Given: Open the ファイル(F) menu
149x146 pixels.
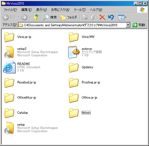Looking at the screenshot, I should (x=10, y=10).
